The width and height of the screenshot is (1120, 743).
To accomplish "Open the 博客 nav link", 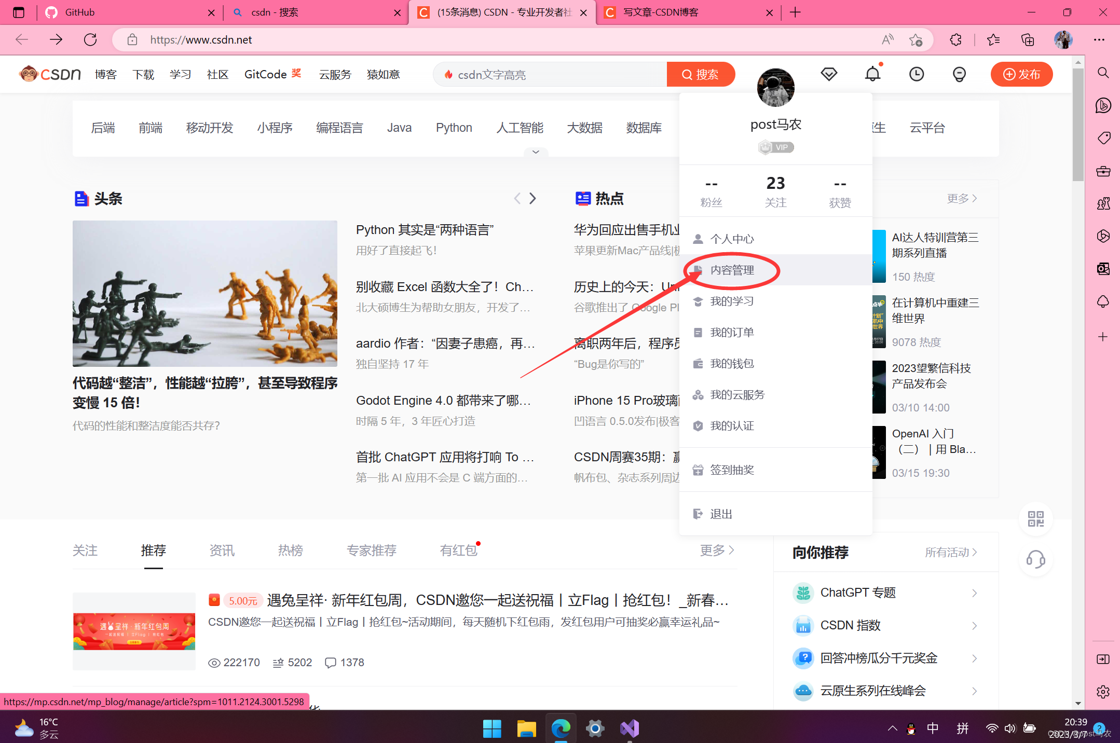I will pyautogui.click(x=106, y=74).
